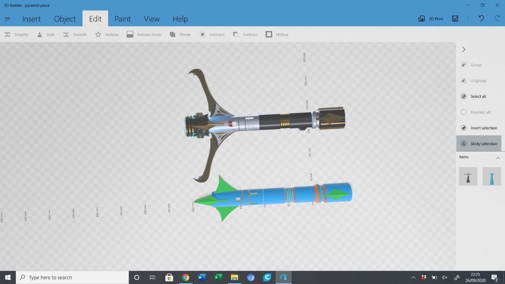Click Select all in the side panel

(473, 96)
